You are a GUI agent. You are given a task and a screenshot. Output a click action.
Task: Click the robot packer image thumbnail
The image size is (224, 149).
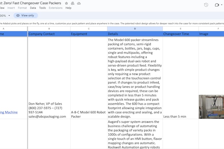[211, 107]
